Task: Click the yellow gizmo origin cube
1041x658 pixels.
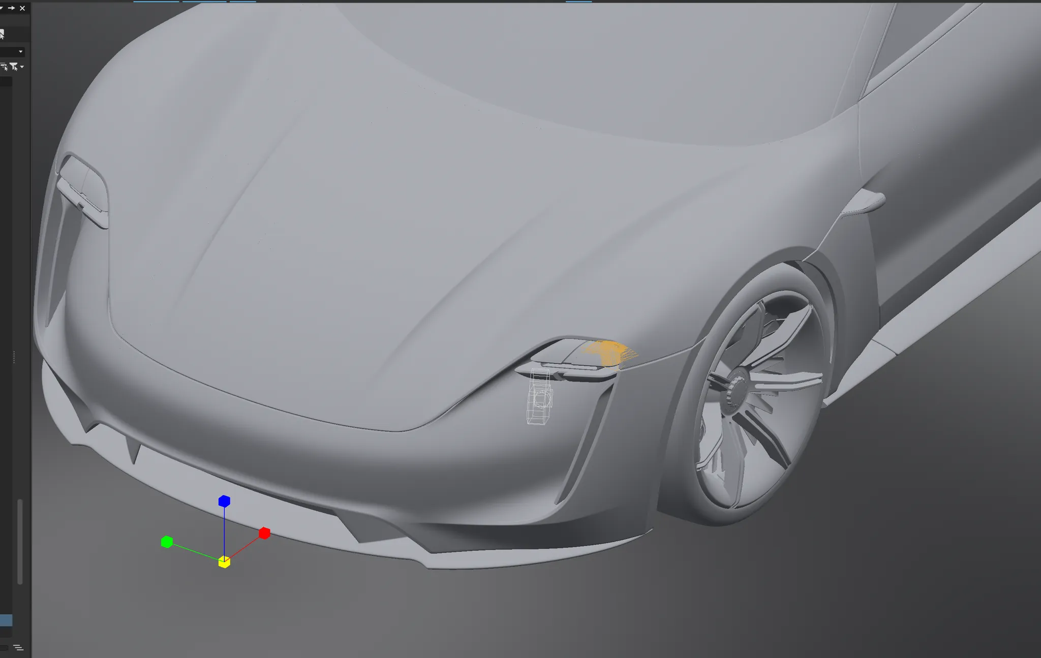Action: pyautogui.click(x=224, y=562)
